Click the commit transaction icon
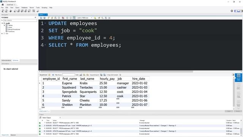Screen dimensions: 243x137 67,18
